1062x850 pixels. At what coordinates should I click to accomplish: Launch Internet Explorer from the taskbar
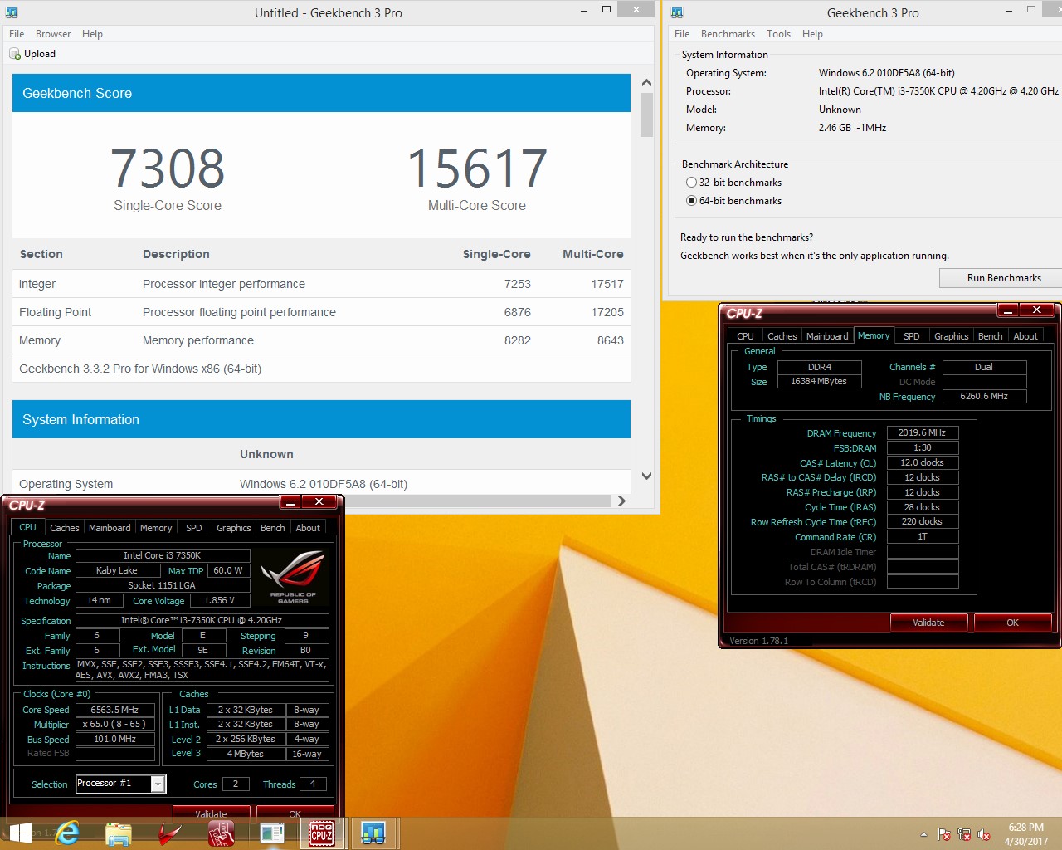(x=67, y=833)
